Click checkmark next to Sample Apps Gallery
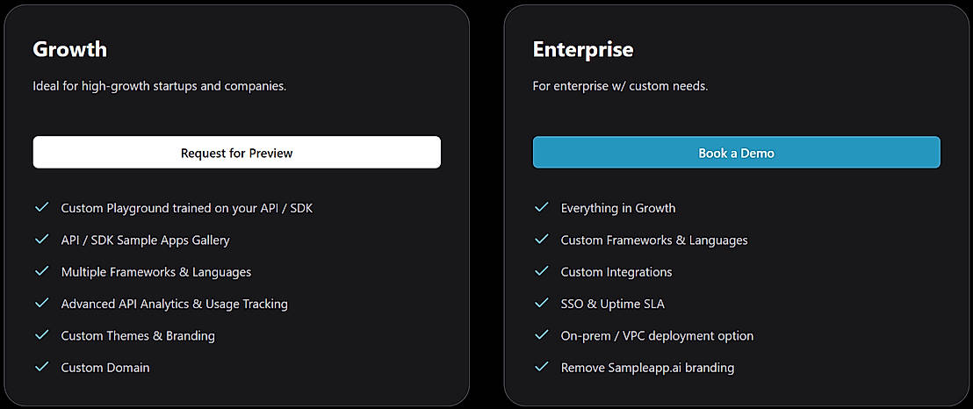The height and width of the screenshot is (409, 973). point(41,239)
